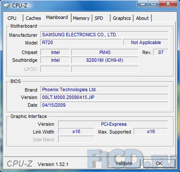The width and height of the screenshot is (180, 172).
Task: Open the SPD tab
Action: click(x=101, y=18)
